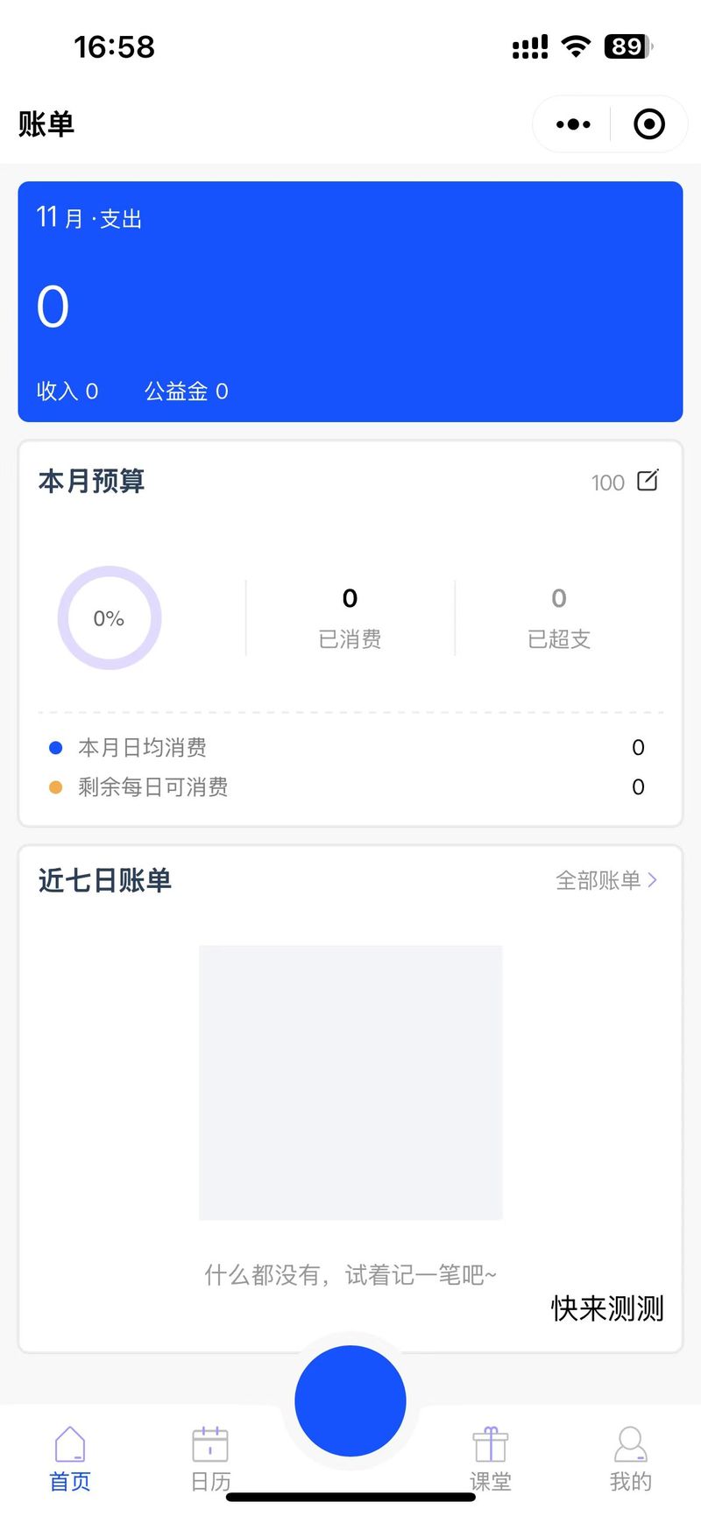Viewport: 701px width, 1516px height.
Task: Click the budget amount 100
Action: 607,483
